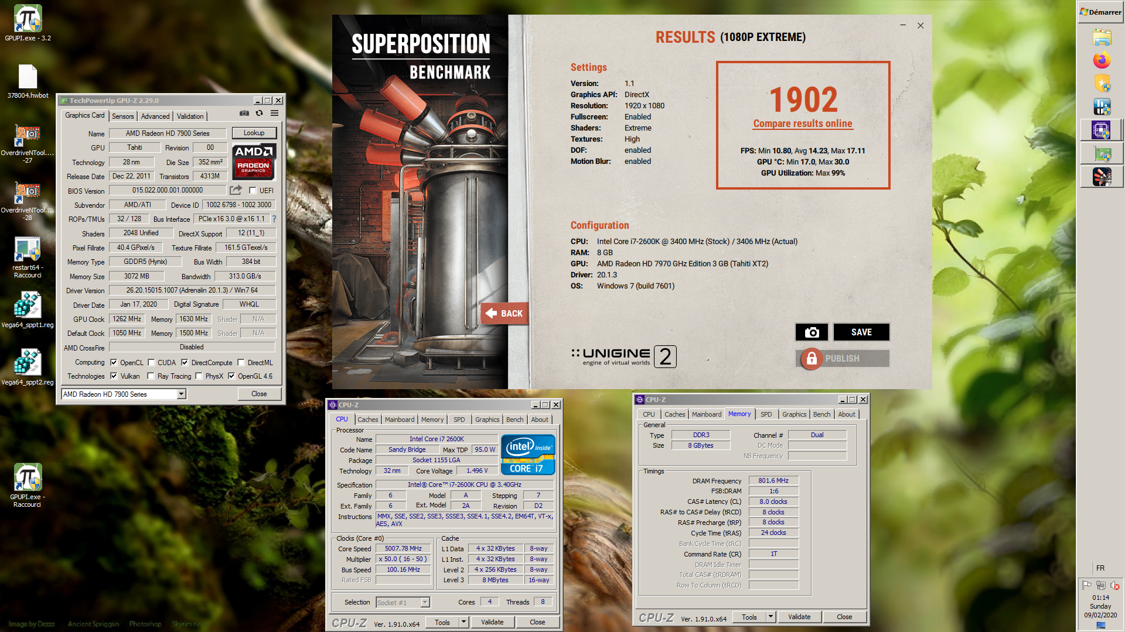1125x632 pixels.
Task: Toggle the UEFI checkbox in GPU-Z
Action: click(x=253, y=190)
